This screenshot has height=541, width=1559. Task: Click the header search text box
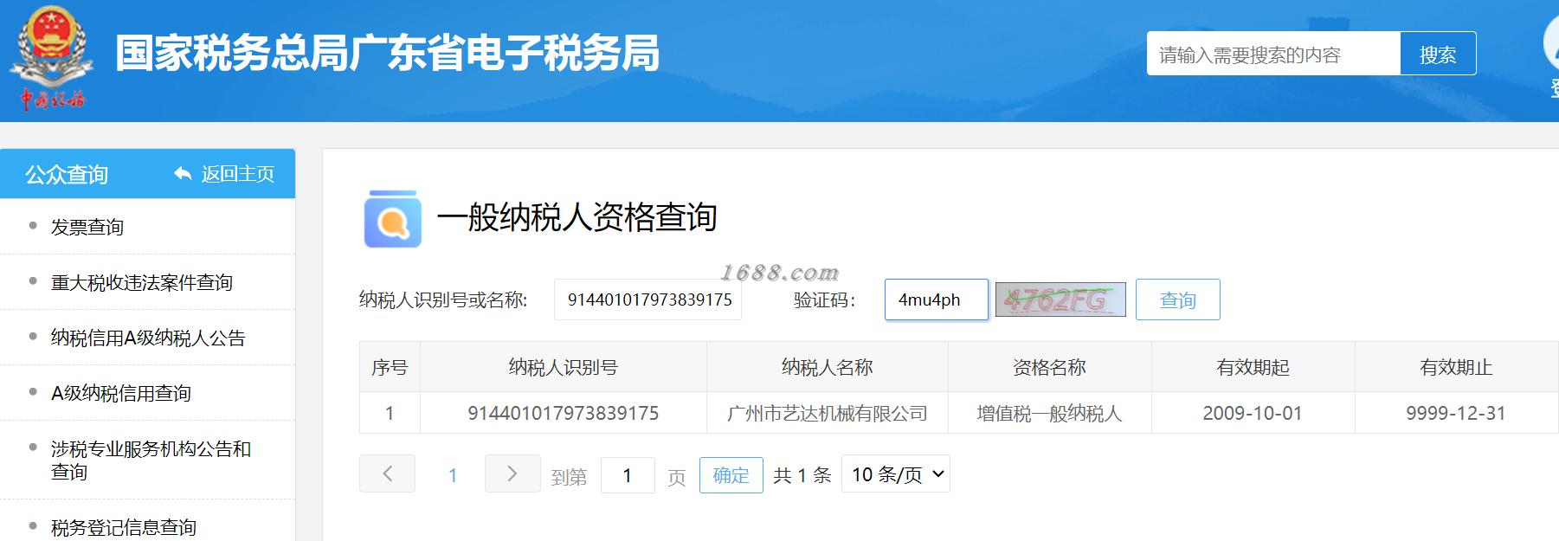[x=1273, y=55]
